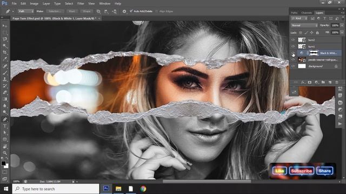
Task: Click the Selection... button
Action: pyautogui.click(x=55, y=11)
